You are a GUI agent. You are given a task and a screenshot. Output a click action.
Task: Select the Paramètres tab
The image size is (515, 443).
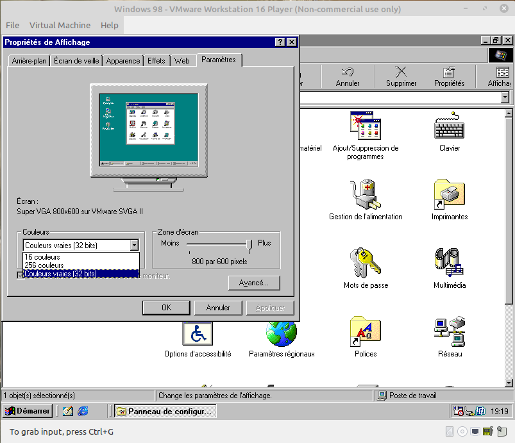coord(219,60)
